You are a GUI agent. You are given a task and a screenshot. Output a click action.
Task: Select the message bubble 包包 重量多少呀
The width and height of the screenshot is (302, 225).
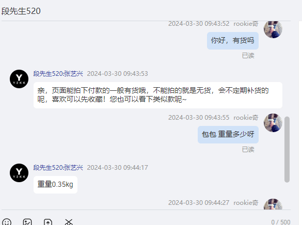click(x=228, y=135)
